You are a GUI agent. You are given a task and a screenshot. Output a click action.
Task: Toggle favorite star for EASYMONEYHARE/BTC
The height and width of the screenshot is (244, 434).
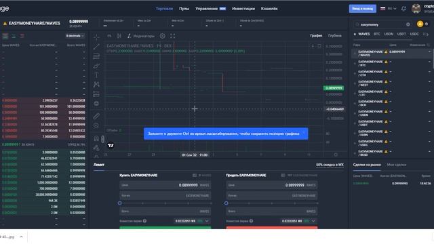(x=355, y=63)
